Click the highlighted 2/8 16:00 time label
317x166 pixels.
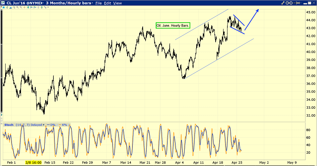[33, 162]
